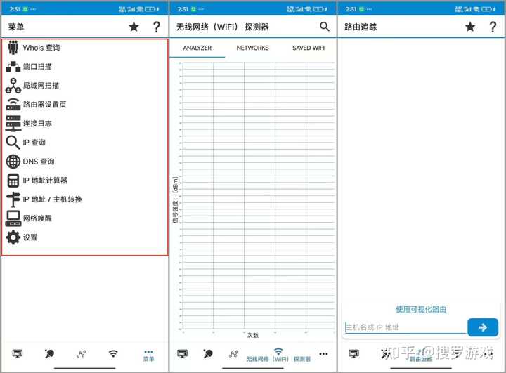The width and height of the screenshot is (506, 373).
Task: Switch to the SAVED WIFI tab
Action: [308, 48]
